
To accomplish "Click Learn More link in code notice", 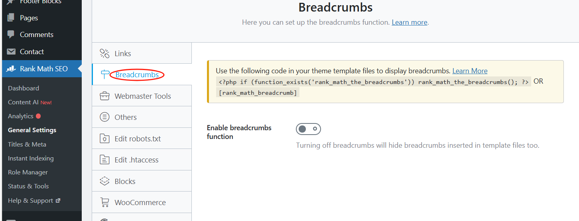I will coord(470,71).
